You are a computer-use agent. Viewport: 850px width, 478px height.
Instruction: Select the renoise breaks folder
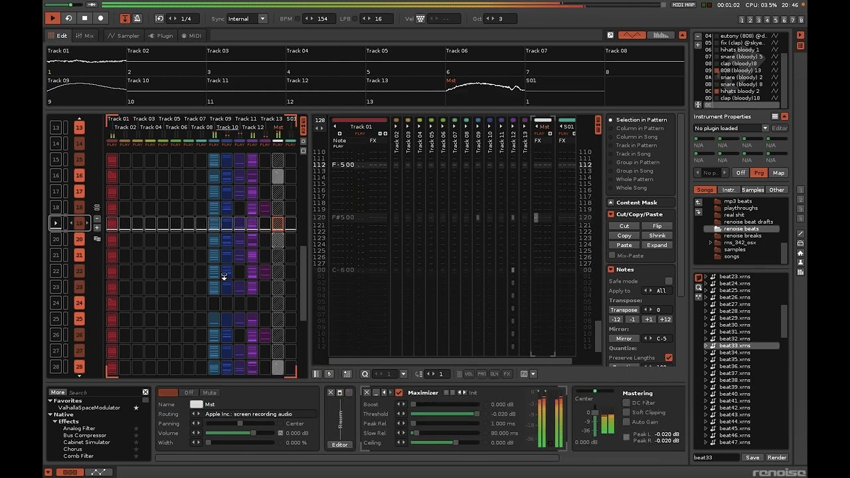pyautogui.click(x=742, y=236)
